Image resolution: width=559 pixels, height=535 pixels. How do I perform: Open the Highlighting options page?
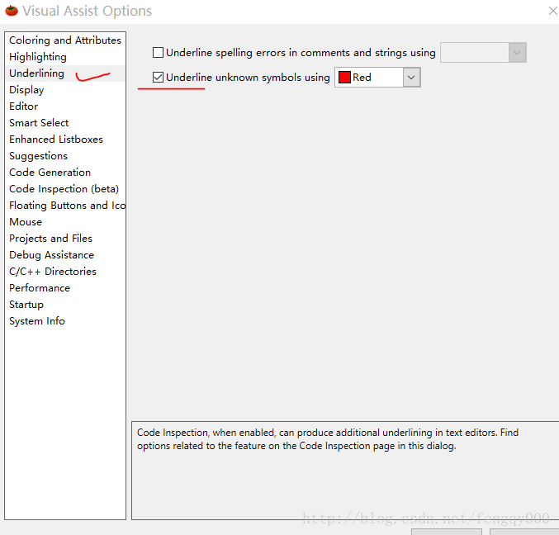pyautogui.click(x=65, y=57)
